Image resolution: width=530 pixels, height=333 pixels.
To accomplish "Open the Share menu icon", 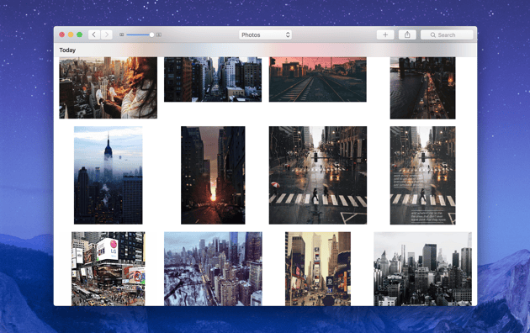I will pyautogui.click(x=407, y=34).
